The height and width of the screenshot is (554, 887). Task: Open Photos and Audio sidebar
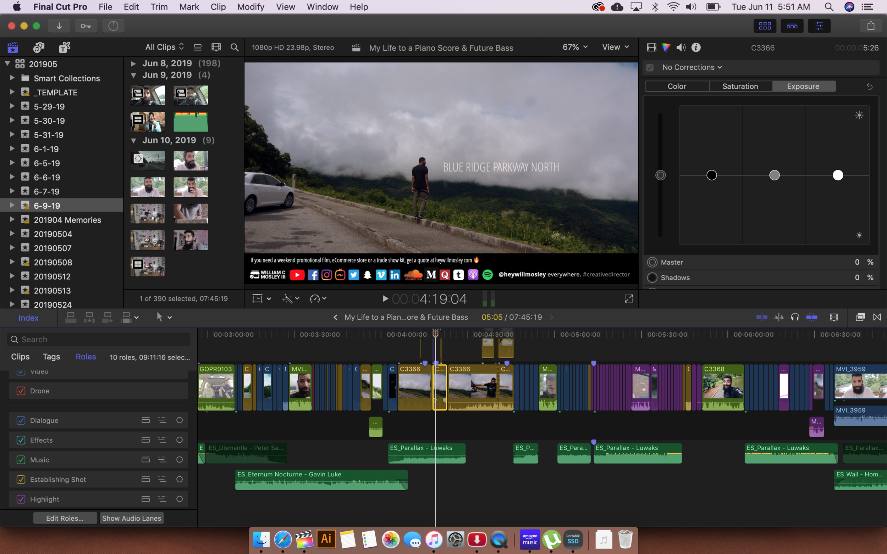pyautogui.click(x=39, y=47)
